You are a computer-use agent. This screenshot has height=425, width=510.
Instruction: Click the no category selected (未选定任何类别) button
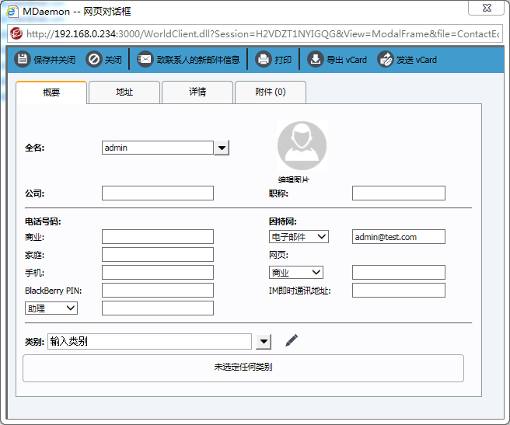[x=243, y=368]
